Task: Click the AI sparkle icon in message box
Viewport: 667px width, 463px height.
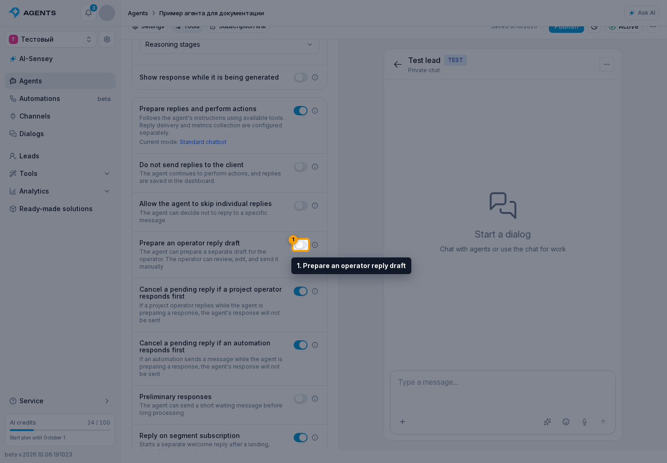Action: pos(547,422)
